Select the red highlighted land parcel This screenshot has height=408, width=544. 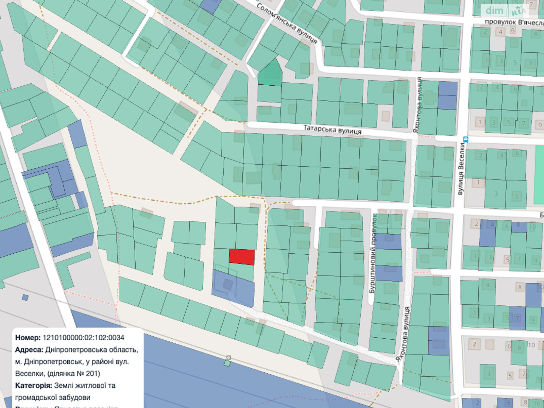point(242,257)
